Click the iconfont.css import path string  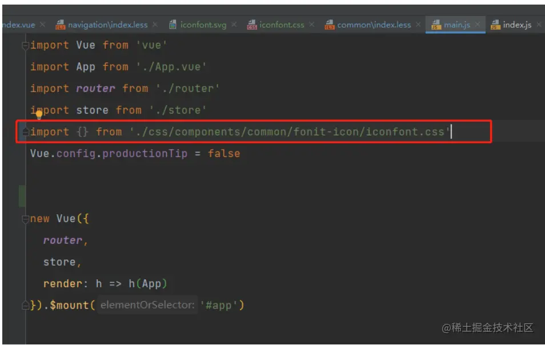point(290,132)
